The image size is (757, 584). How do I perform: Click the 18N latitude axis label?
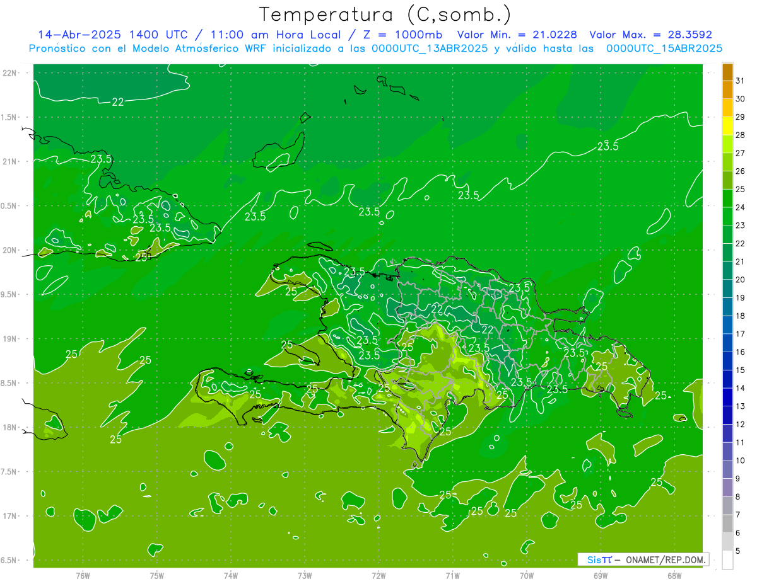pyautogui.click(x=11, y=428)
